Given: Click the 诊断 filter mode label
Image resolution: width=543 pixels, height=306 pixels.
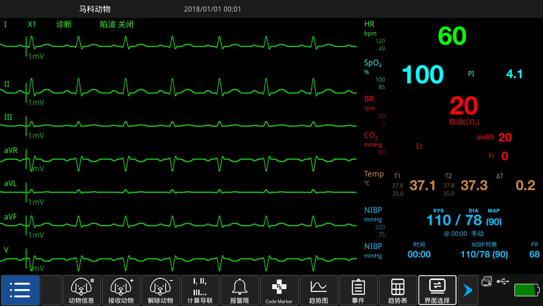Looking at the screenshot, I should (64, 25).
